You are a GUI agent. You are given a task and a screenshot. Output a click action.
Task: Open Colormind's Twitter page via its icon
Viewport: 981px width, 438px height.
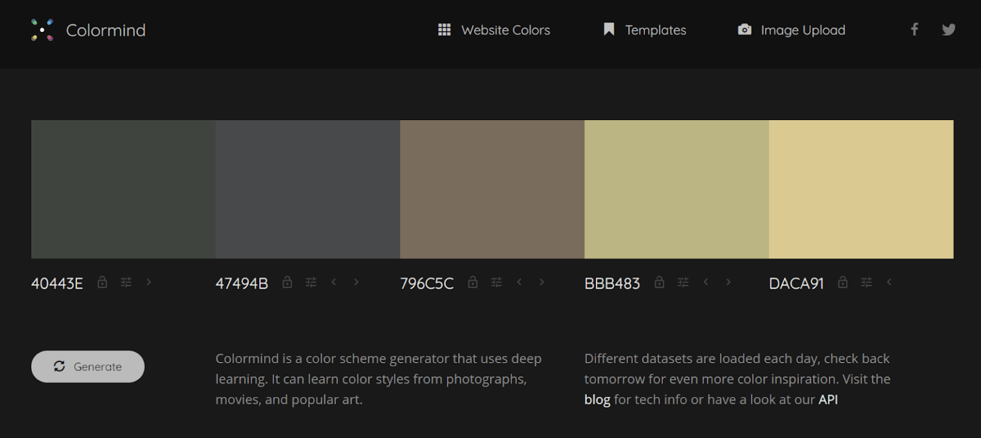948,29
